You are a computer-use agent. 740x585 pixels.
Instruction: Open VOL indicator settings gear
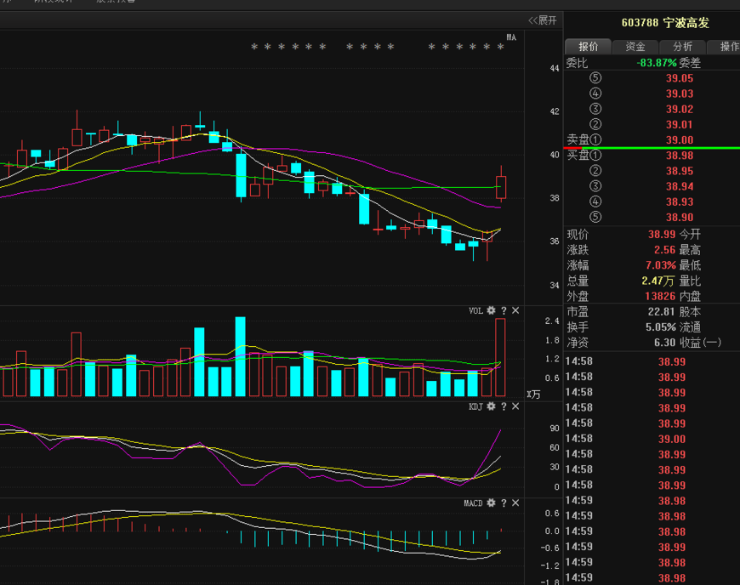tap(492, 310)
